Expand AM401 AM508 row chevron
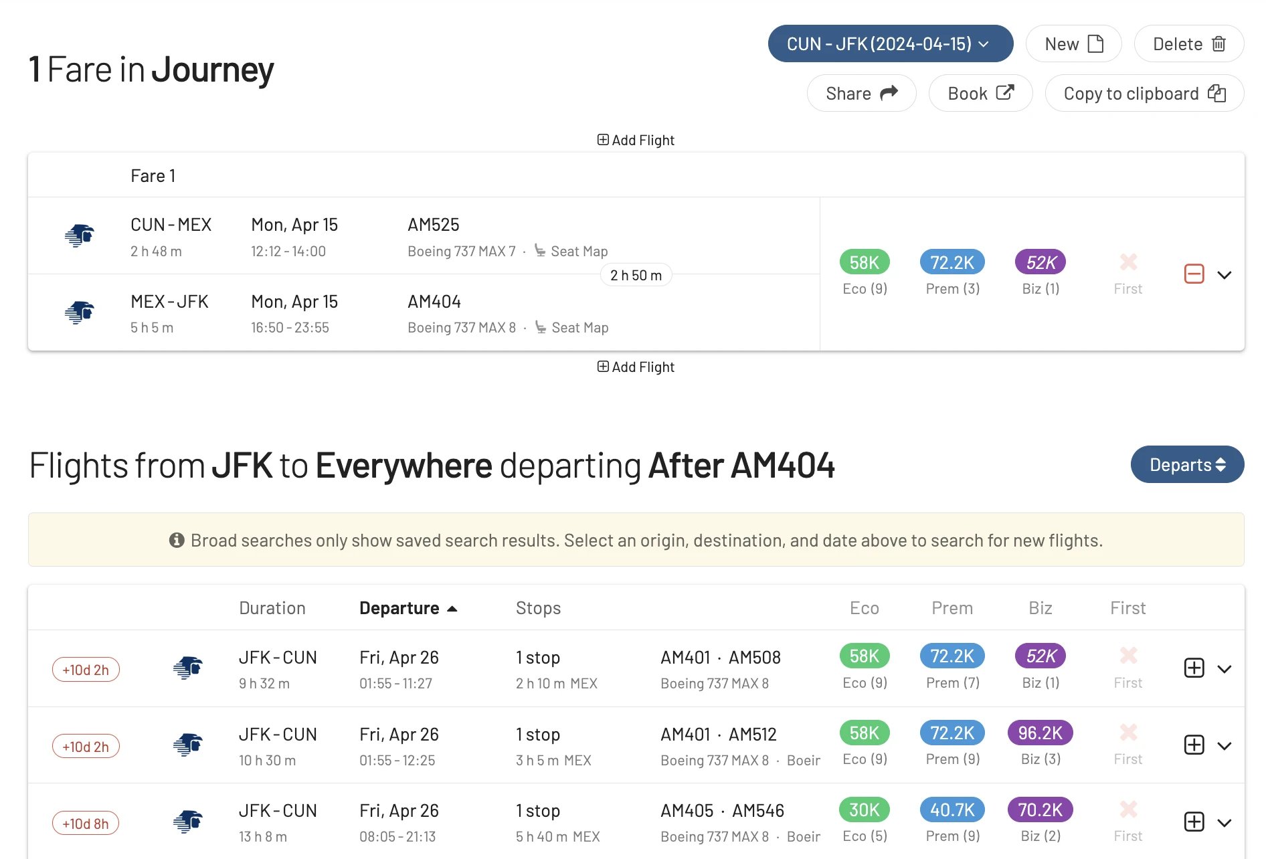This screenshot has height=859, width=1266. click(x=1225, y=669)
